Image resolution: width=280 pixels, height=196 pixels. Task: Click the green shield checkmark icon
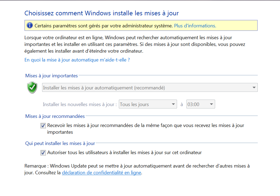[x=32, y=88]
